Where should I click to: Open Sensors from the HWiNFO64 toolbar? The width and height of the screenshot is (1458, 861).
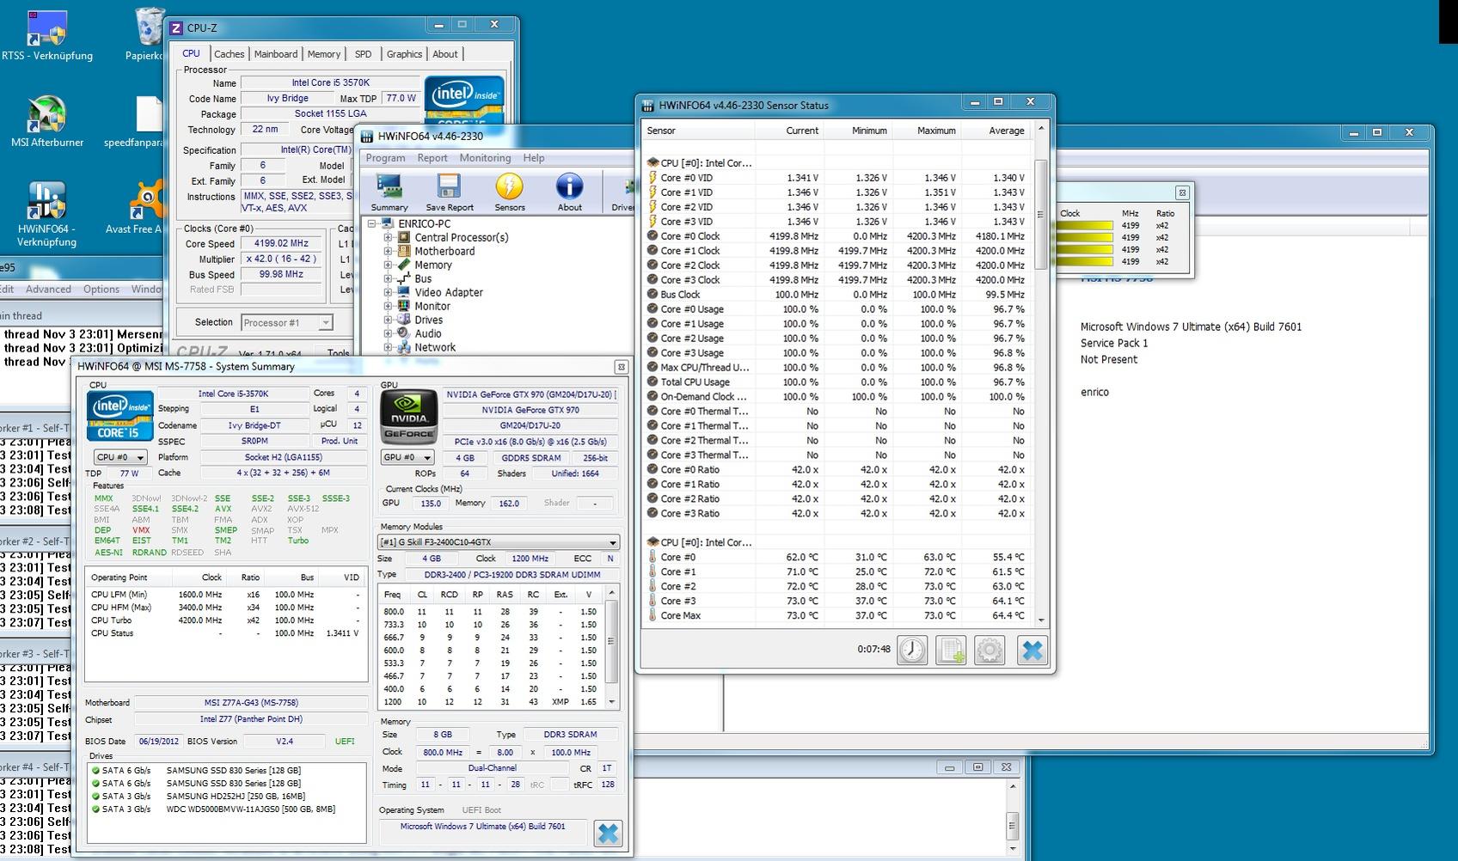coord(510,192)
